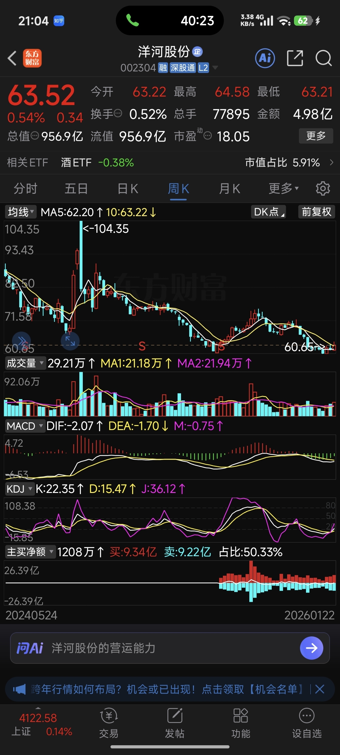Tap the current price 63.52
The width and height of the screenshot is (340, 755).
tap(41, 95)
